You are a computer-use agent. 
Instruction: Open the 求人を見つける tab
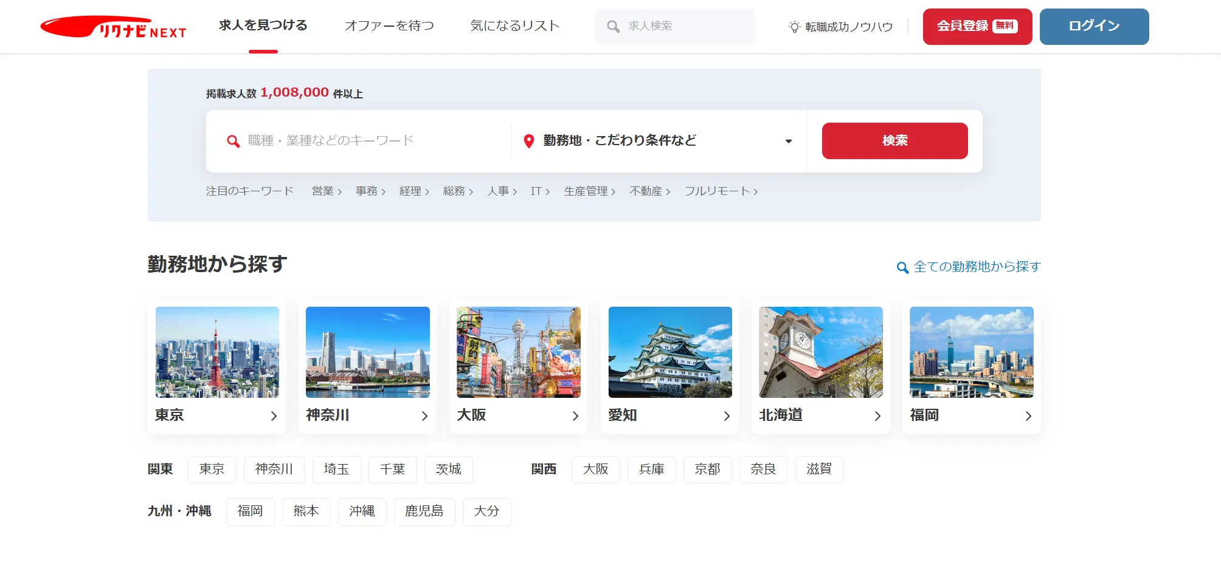pos(263,26)
